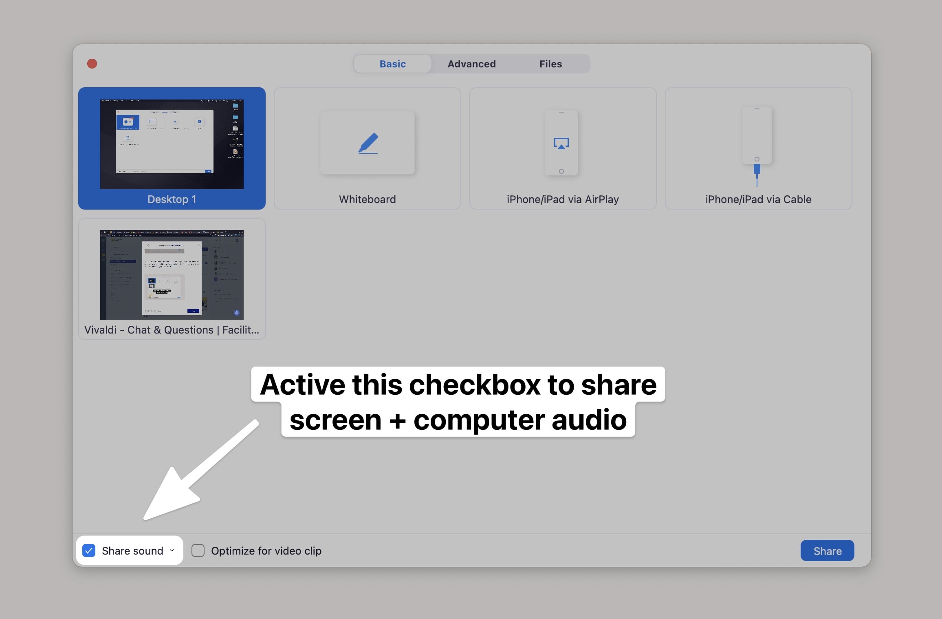Select iPhone/iPad via Cable option
Viewport: 942px width, 619px height.
coord(757,148)
